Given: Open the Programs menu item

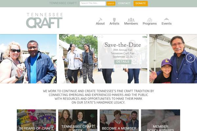Looking at the screenshot, I should pos(150,24).
